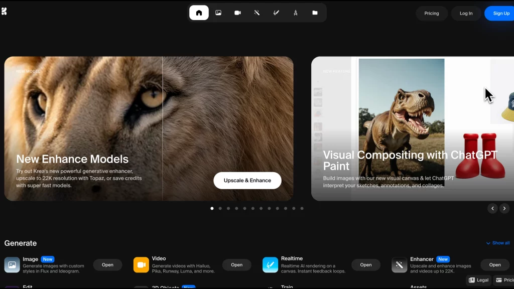Viewport: 514px width, 289px height.
Task: Click the Train compass icon in navigation bar
Action: (295, 13)
